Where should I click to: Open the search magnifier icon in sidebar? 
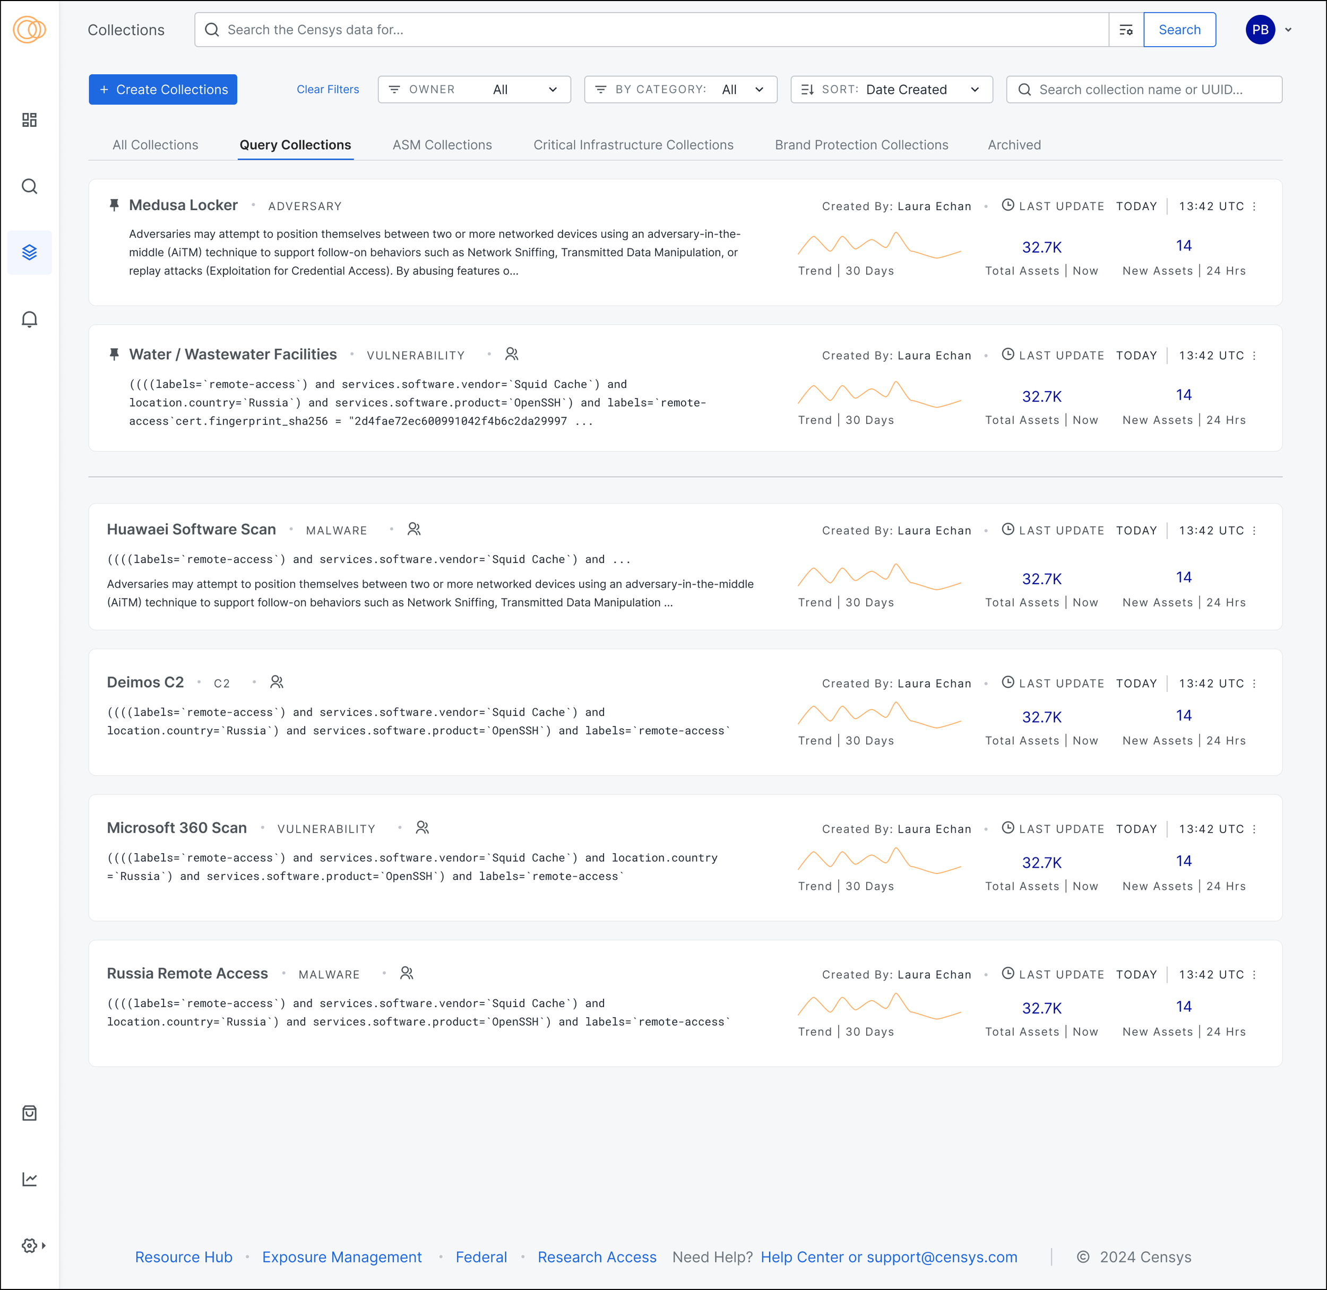(29, 186)
